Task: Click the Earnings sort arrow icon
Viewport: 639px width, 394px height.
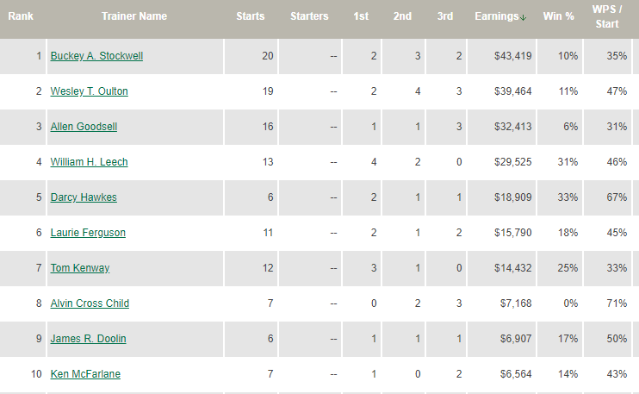Action: (x=524, y=17)
